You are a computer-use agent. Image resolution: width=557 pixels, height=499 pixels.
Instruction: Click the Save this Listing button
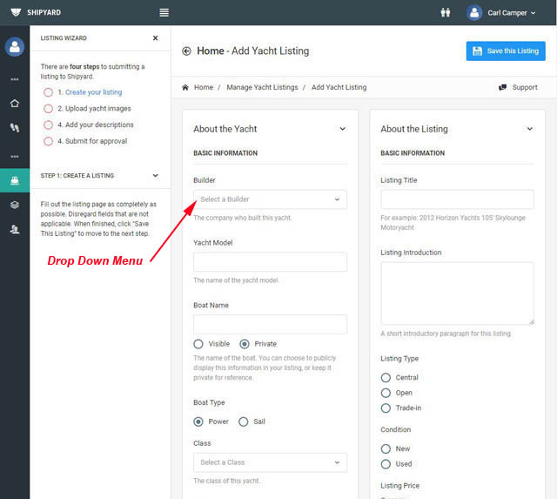tap(506, 51)
